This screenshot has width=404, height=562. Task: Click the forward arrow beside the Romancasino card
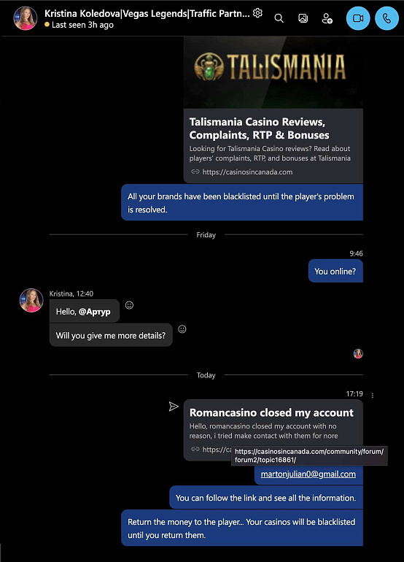pos(174,407)
